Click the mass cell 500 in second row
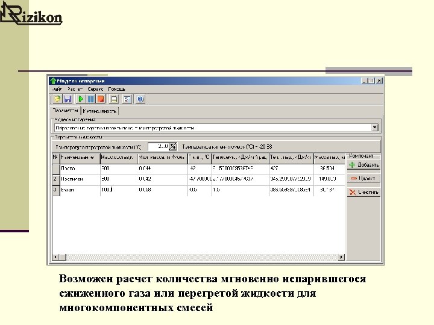434x325 pixels. (119, 180)
